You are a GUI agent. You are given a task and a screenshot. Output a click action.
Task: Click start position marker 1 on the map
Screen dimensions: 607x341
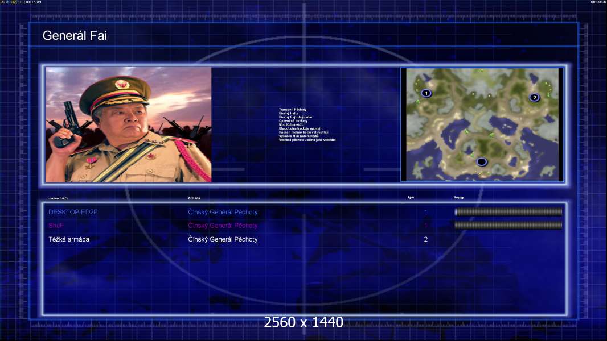pyautogui.click(x=426, y=93)
